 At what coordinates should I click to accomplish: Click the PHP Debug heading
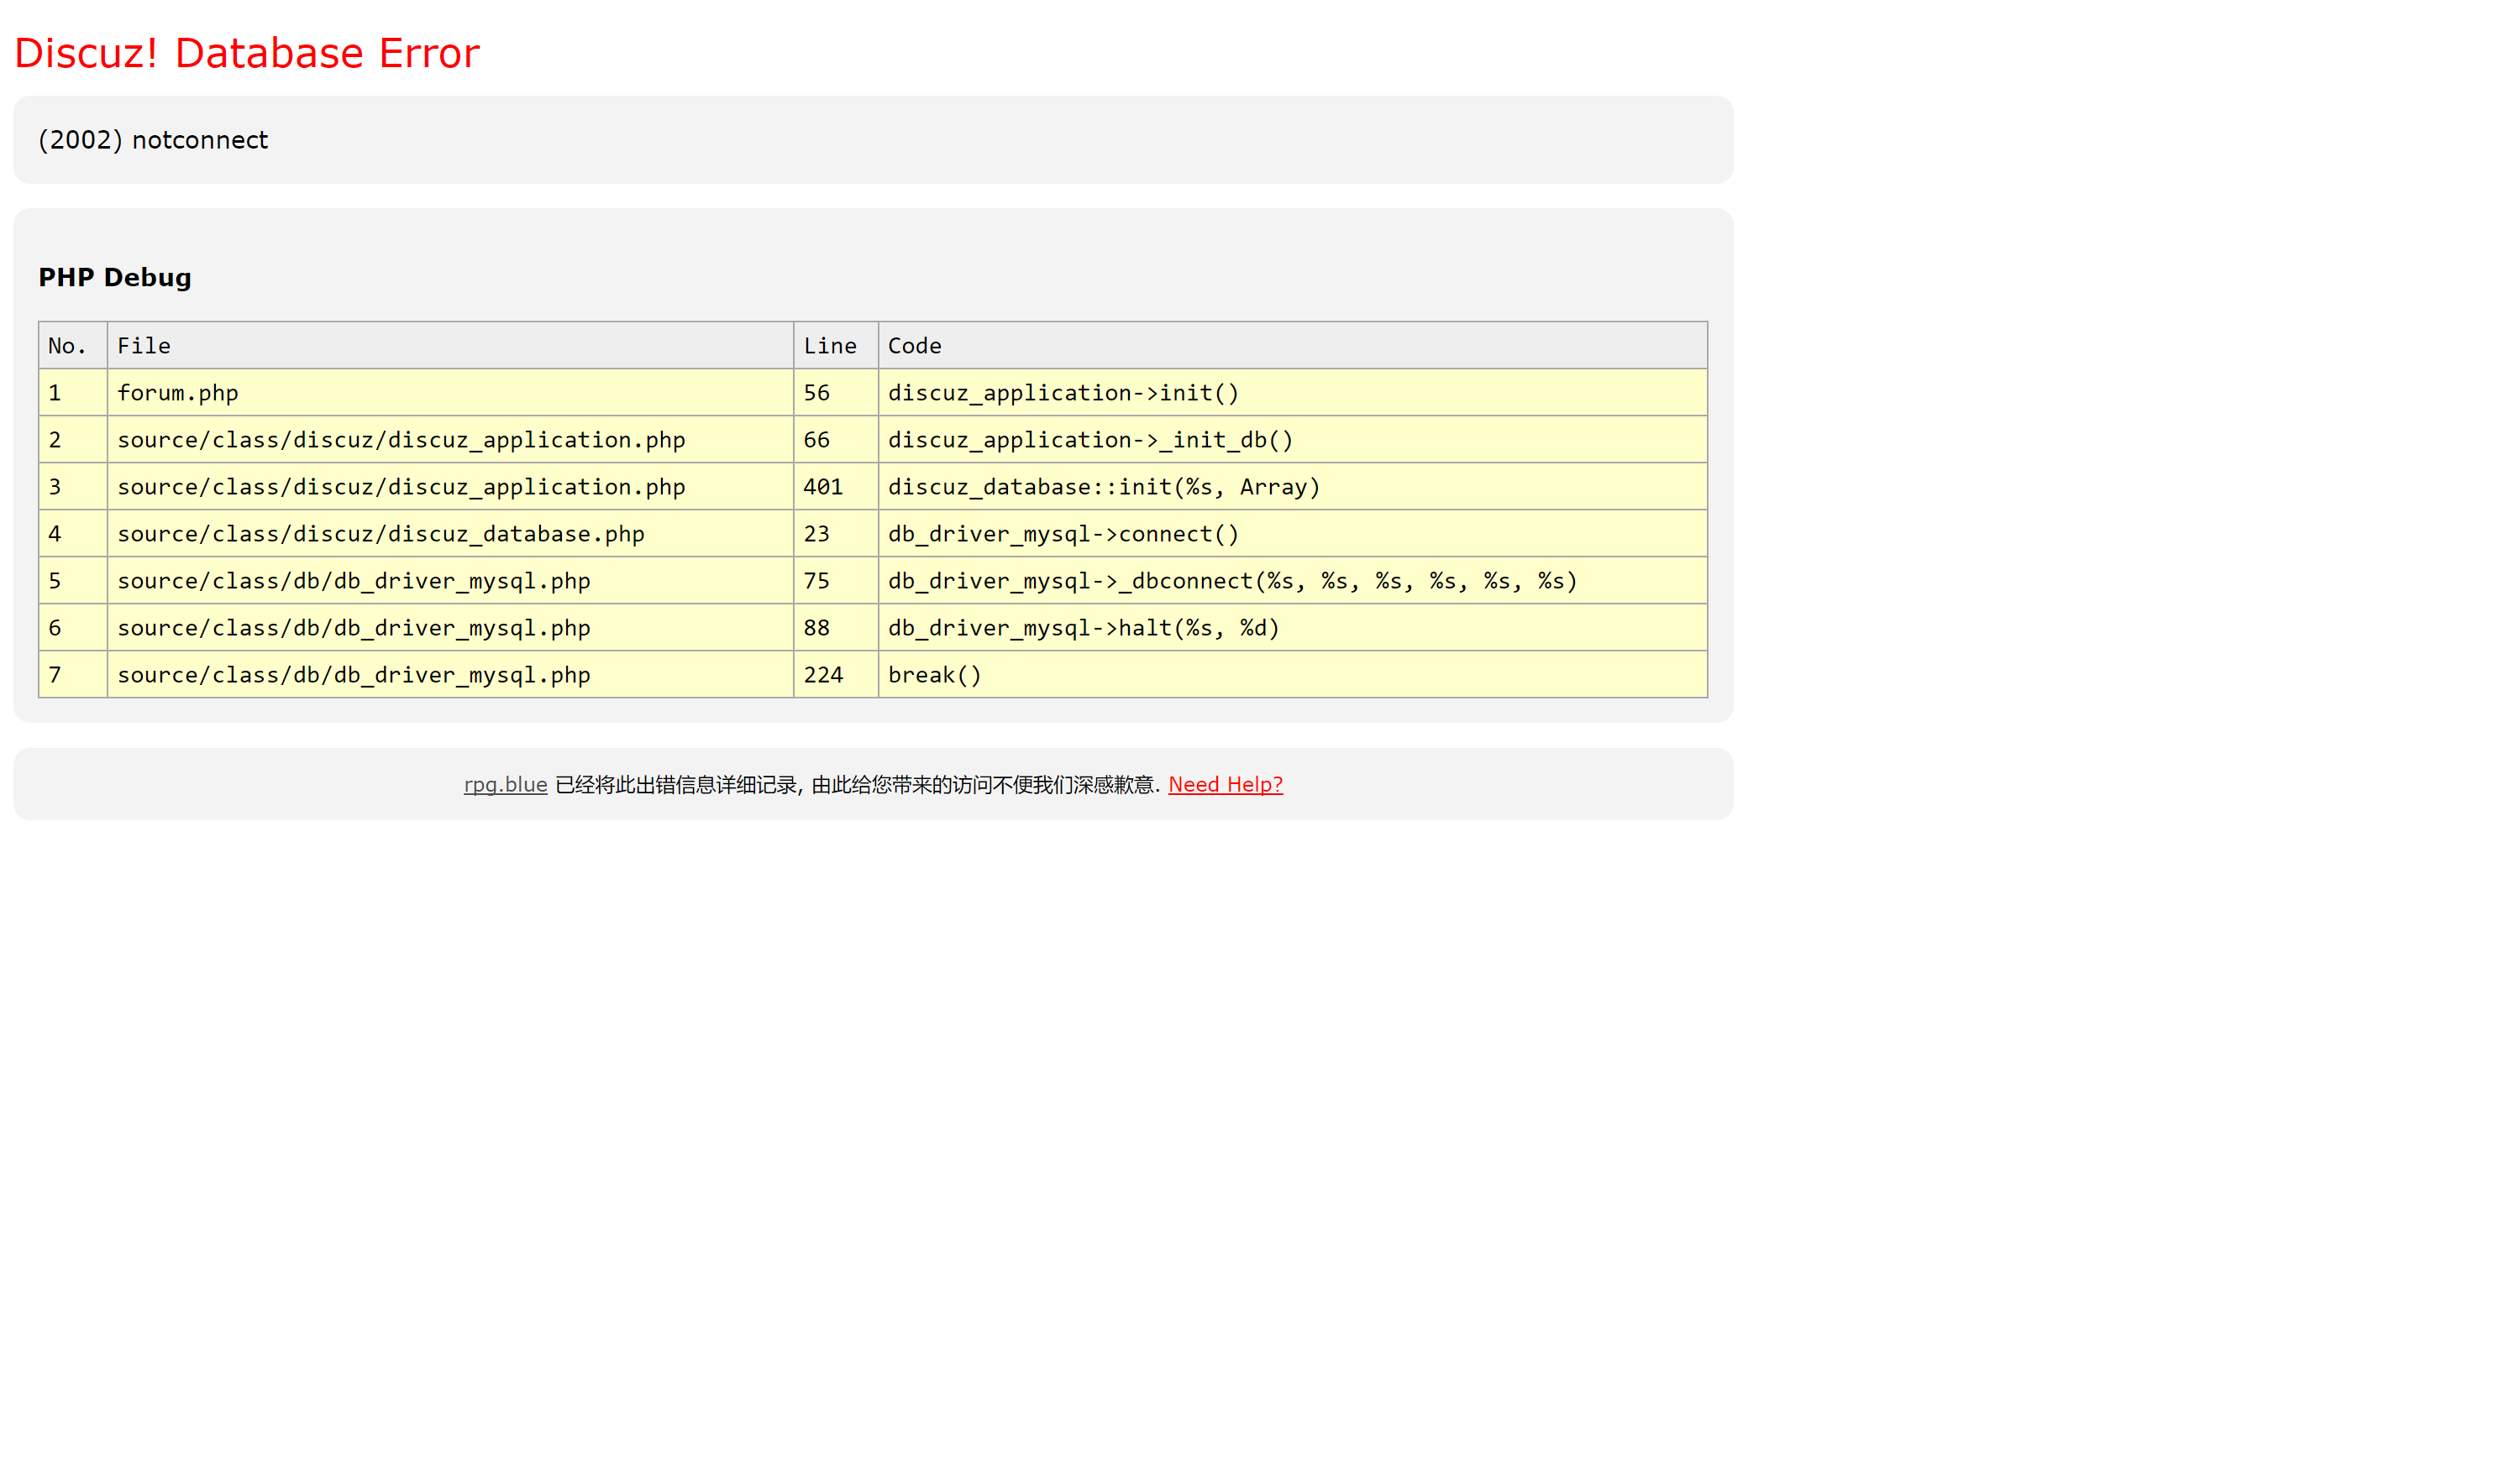click(115, 277)
